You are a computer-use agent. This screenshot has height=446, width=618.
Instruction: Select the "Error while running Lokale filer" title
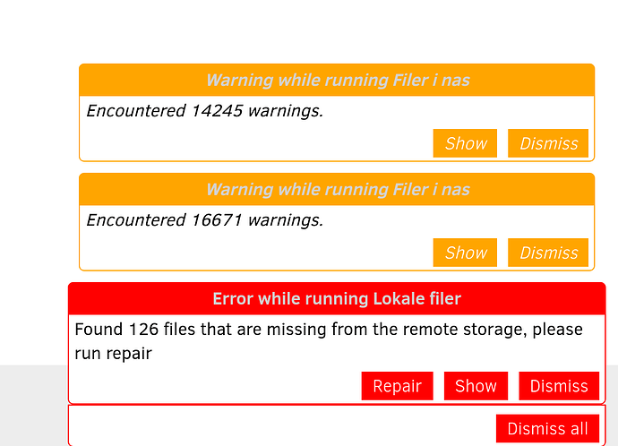tap(337, 298)
